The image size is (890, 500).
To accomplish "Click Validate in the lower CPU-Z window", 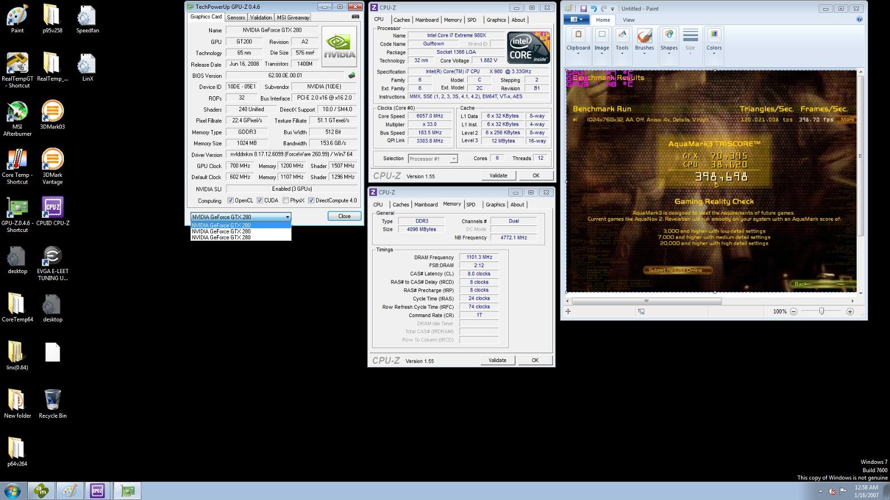I will (x=497, y=360).
